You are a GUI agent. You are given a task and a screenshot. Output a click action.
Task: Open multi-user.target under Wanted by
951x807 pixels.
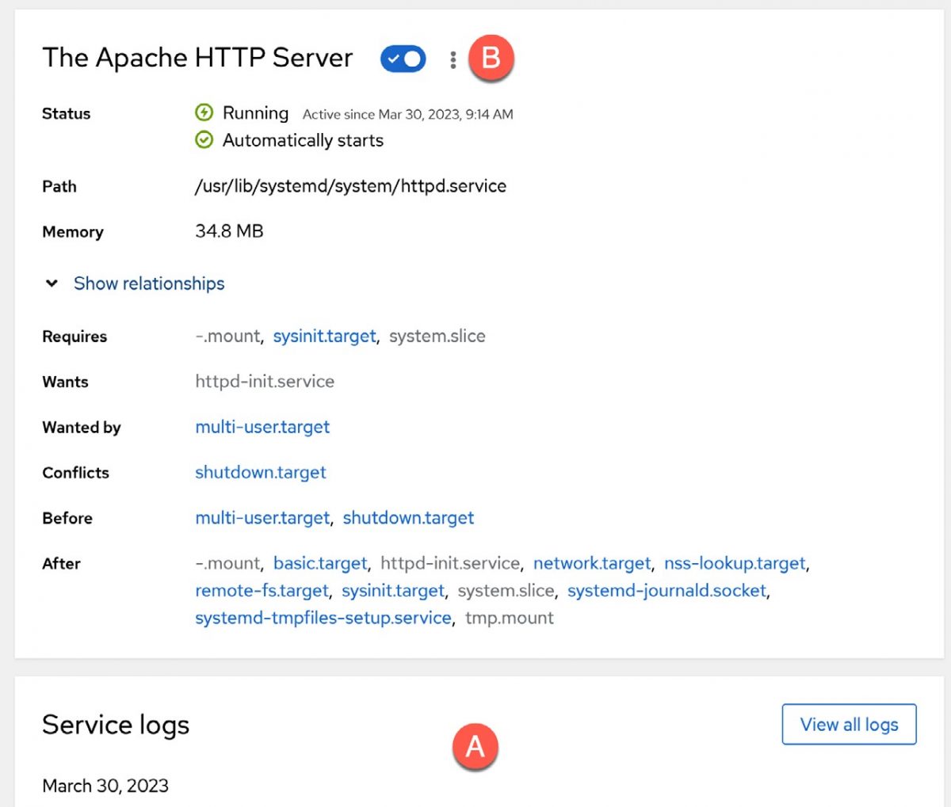click(x=262, y=427)
